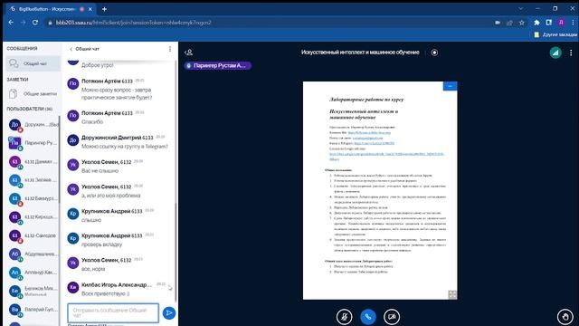The height and width of the screenshot is (326, 579).
Task: Open Общий чат in the messages sidebar
Action: [x=33, y=63]
